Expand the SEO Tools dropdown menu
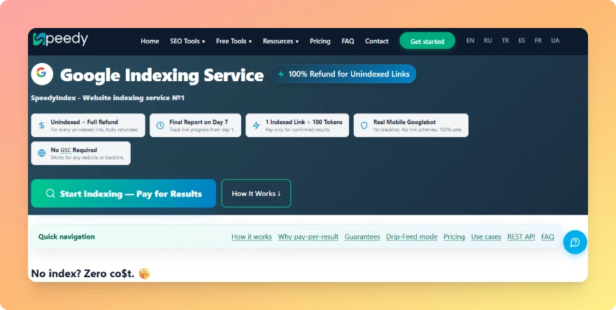This screenshot has width=616, height=310. (187, 41)
